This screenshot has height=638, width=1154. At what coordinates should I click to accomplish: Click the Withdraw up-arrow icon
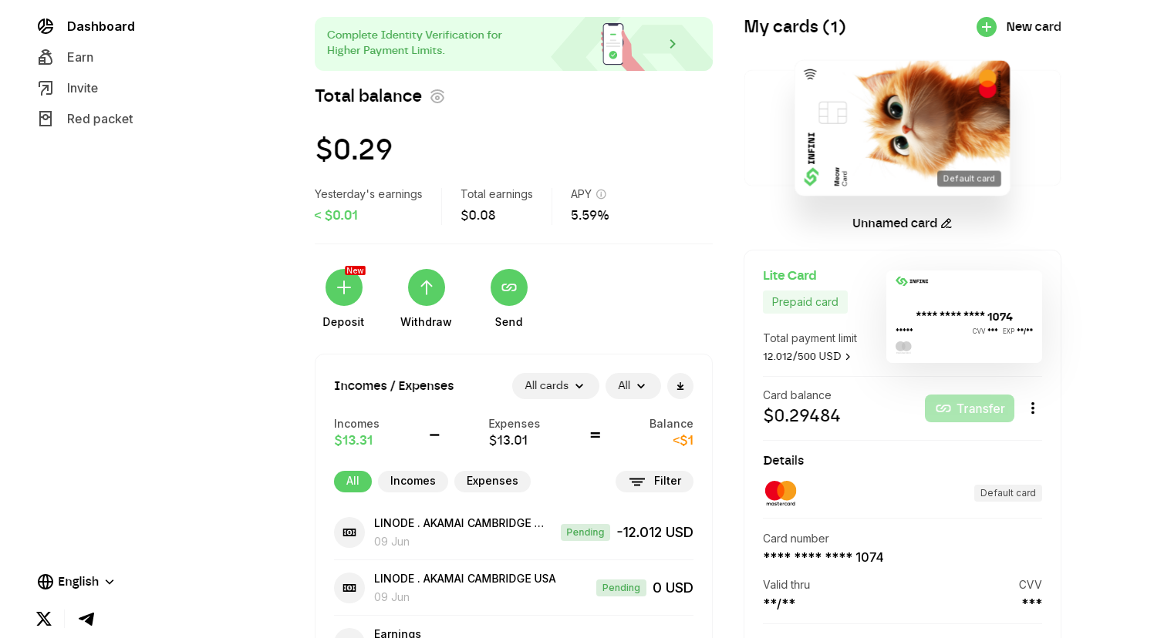[x=427, y=287]
